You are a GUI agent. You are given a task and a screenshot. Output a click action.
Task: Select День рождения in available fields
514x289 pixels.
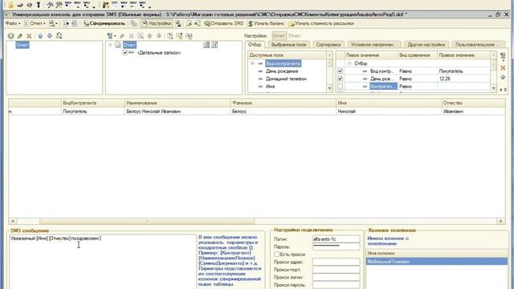282,71
